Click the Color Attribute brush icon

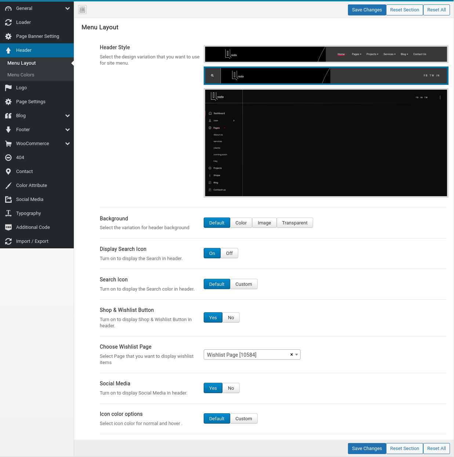tap(8, 186)
